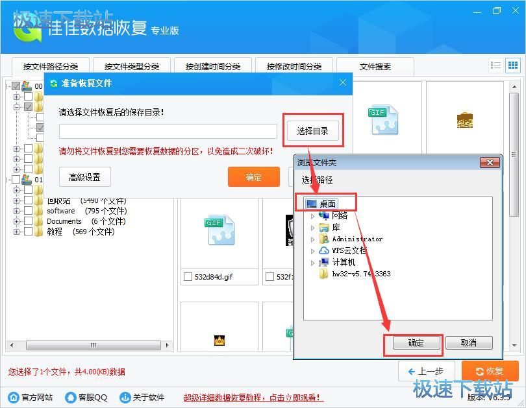Confirm with 确定 in folder browser
Image resolution: width=526 pixels, height=408 pixels.
coord(416,342)
